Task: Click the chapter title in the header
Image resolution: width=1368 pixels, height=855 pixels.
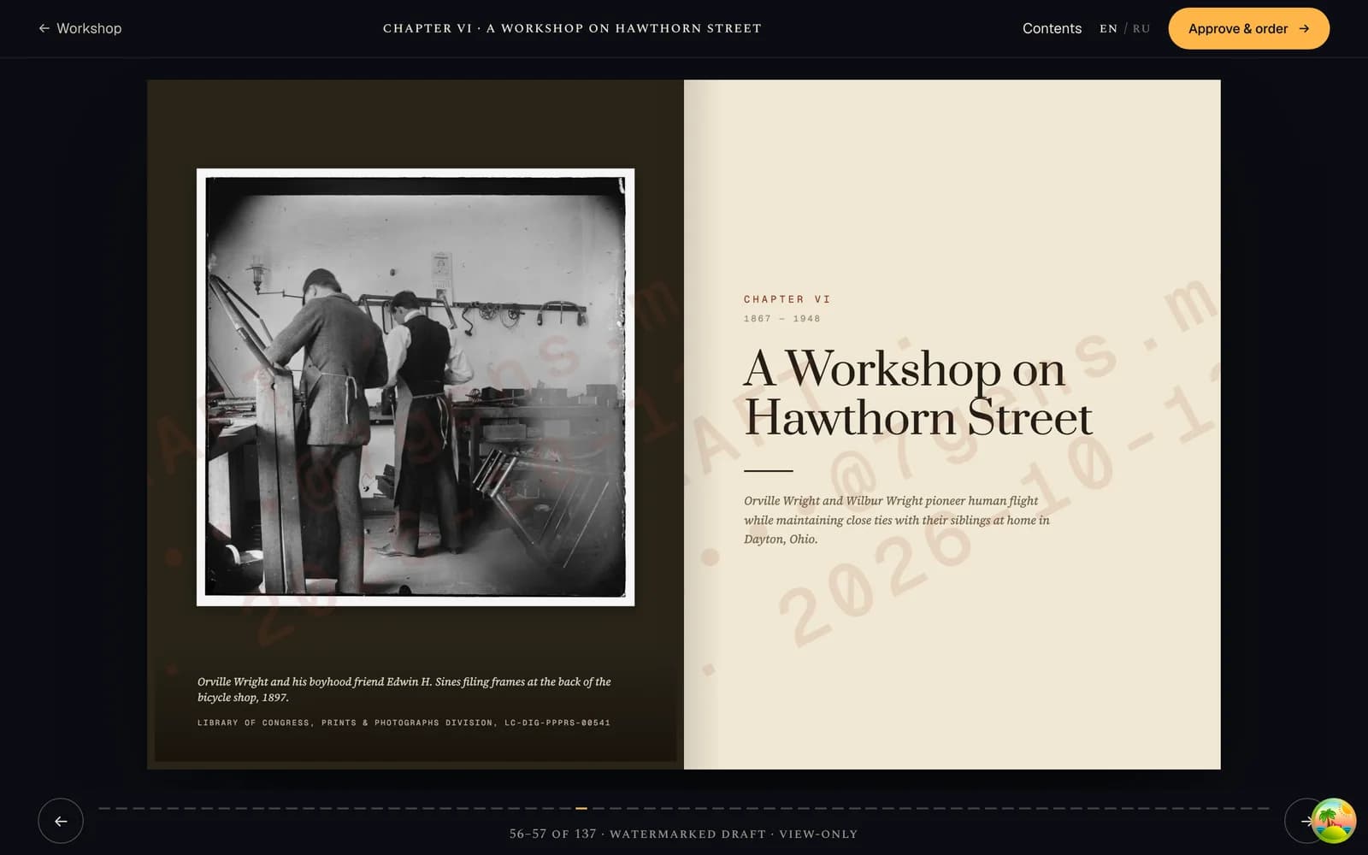Action: point(572,28)
